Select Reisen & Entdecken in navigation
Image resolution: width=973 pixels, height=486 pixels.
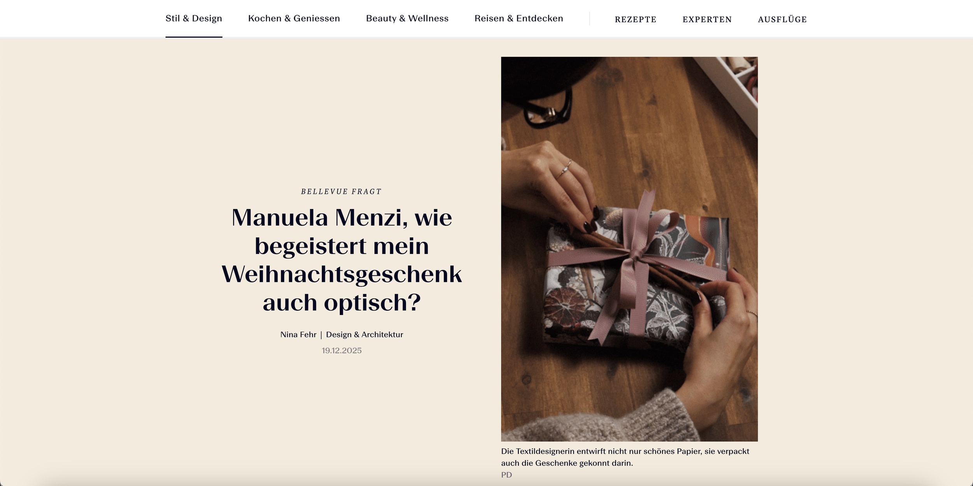(x=519, y=18)
